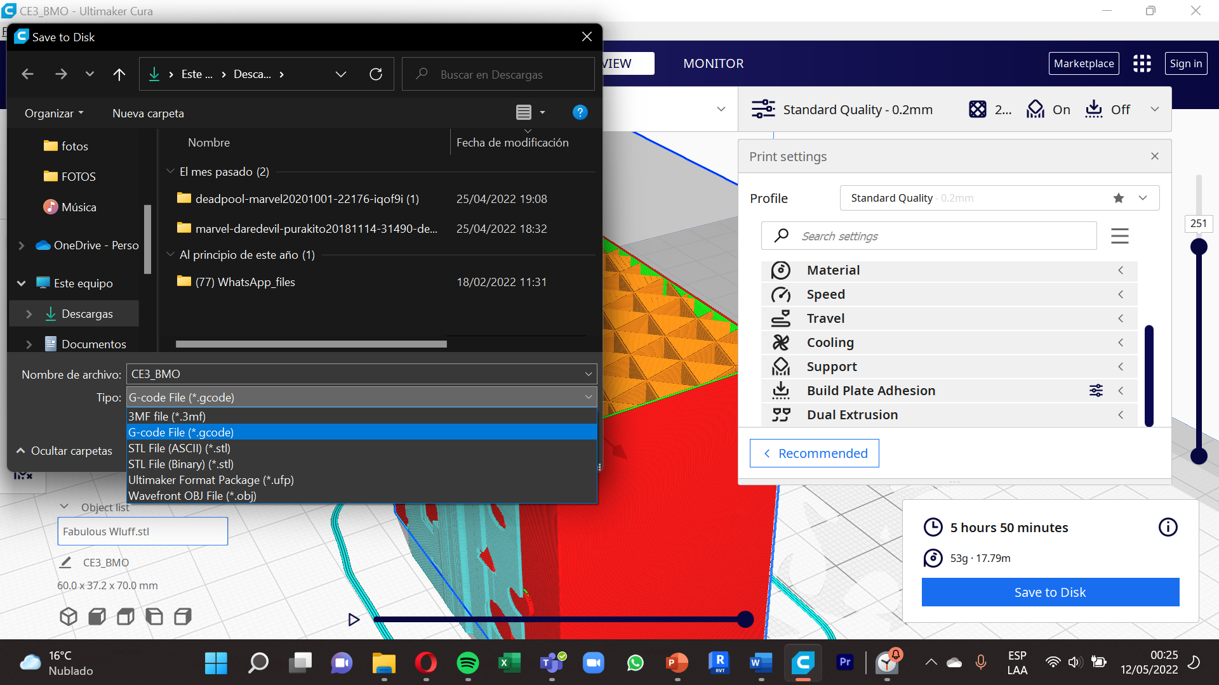Open taskbar search magnifier
This screenshot has width=1219, height=685.
[258, 663]
